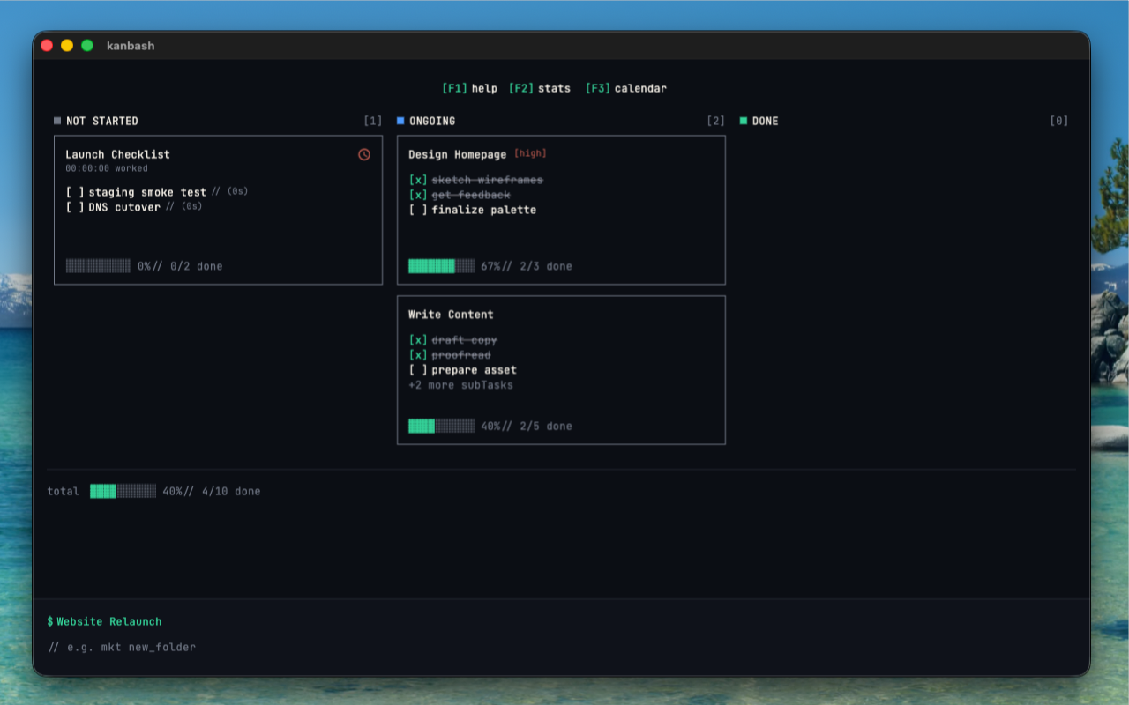Click the 4/10 done total label
This screenshot has height=705, width=1129.
click(x=231, y=491)
